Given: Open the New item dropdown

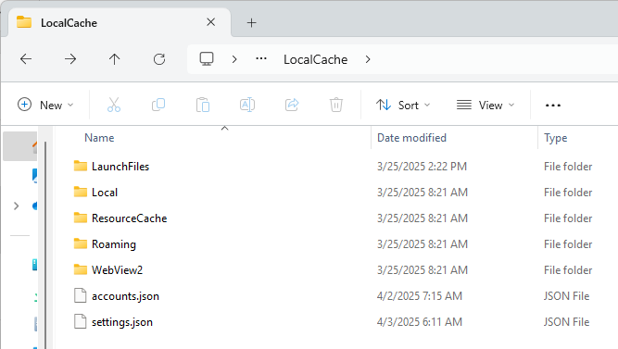Looking at the screenshot, I should tap(45, 106).
